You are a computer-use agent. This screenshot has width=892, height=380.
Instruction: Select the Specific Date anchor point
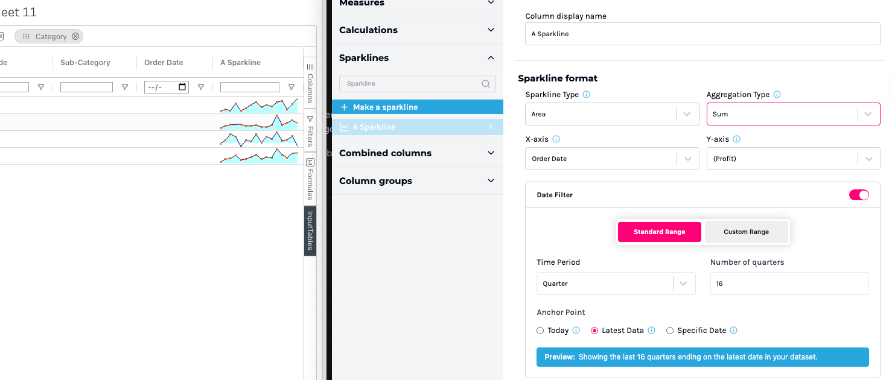pyautogui.click(x=670, y=331)
